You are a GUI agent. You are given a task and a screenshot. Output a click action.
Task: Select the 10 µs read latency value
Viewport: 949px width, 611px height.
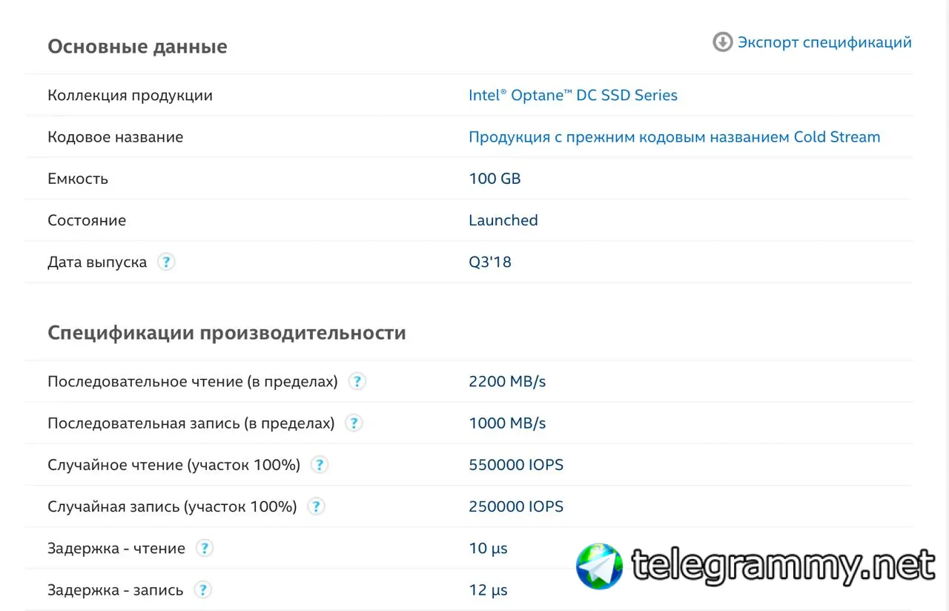[x=488, y=549]
